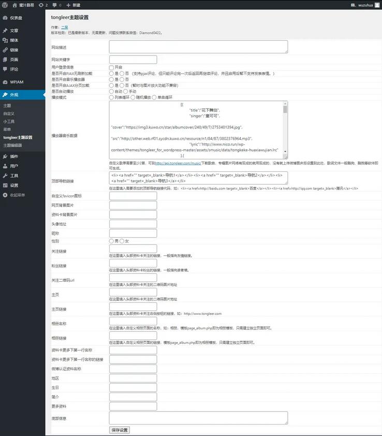382x436 pixels.
Task: Go to 小工具 widgets submenu item
Action: (9, 121)
